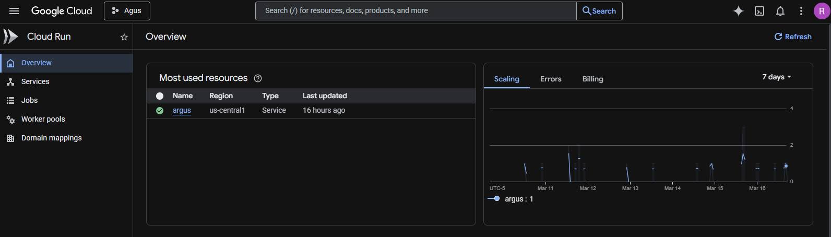Click the Jobs list icon
831x237 pixels.
(10, 101)
